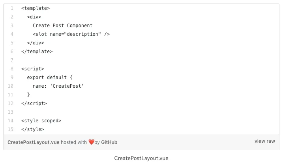
Task: Click the slot name="description" code line
Action: pyautogui.click(x=71, y=34)
